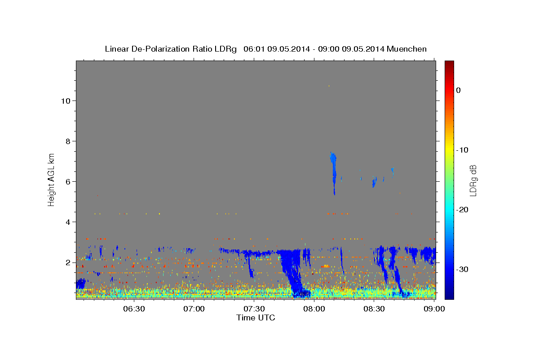The height and width of the screenshot is (359, 539).
Task: Click the "Time UTC" axis label
Action: point(256,318)
